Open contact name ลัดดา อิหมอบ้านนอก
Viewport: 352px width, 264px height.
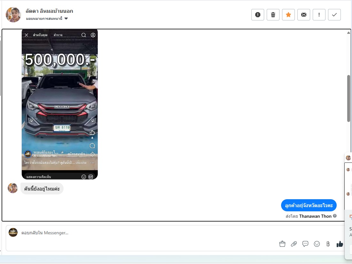click(x=49, y=11)
